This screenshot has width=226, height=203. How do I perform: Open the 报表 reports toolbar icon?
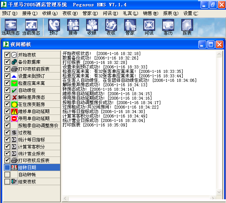pos(187,27)
